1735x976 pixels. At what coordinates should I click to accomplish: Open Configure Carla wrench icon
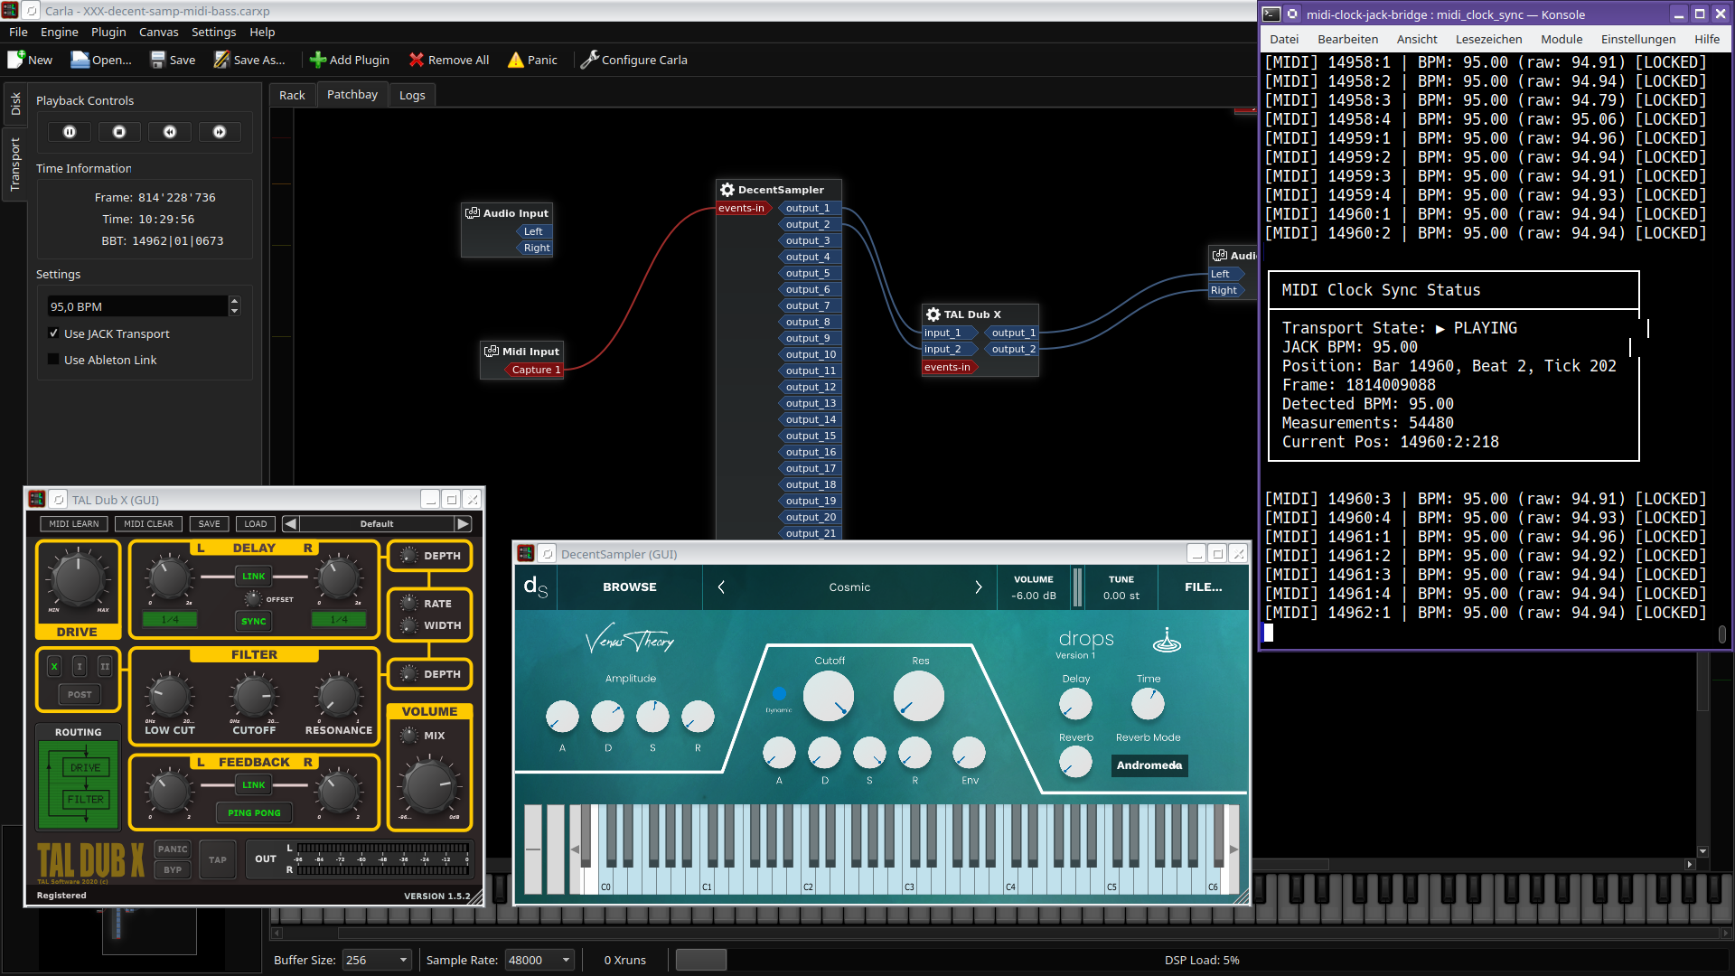point(589,60)
